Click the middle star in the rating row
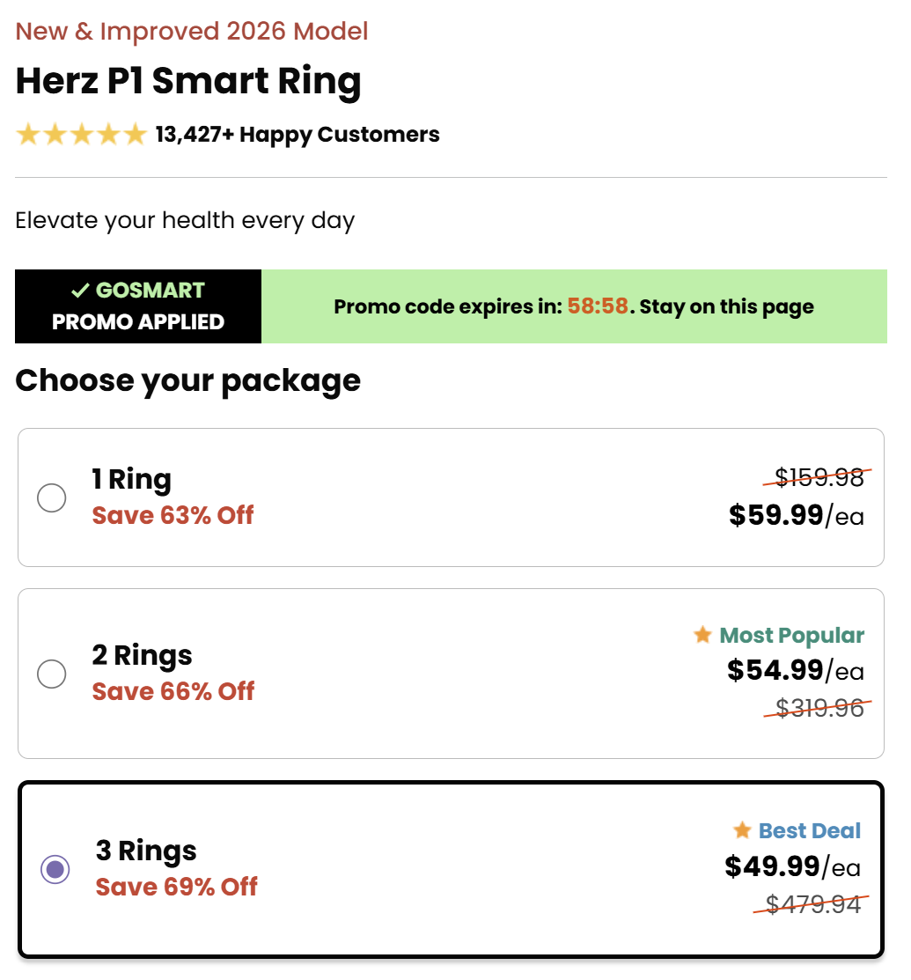Screen dimensions: 911x980 (x=81, y=134)
